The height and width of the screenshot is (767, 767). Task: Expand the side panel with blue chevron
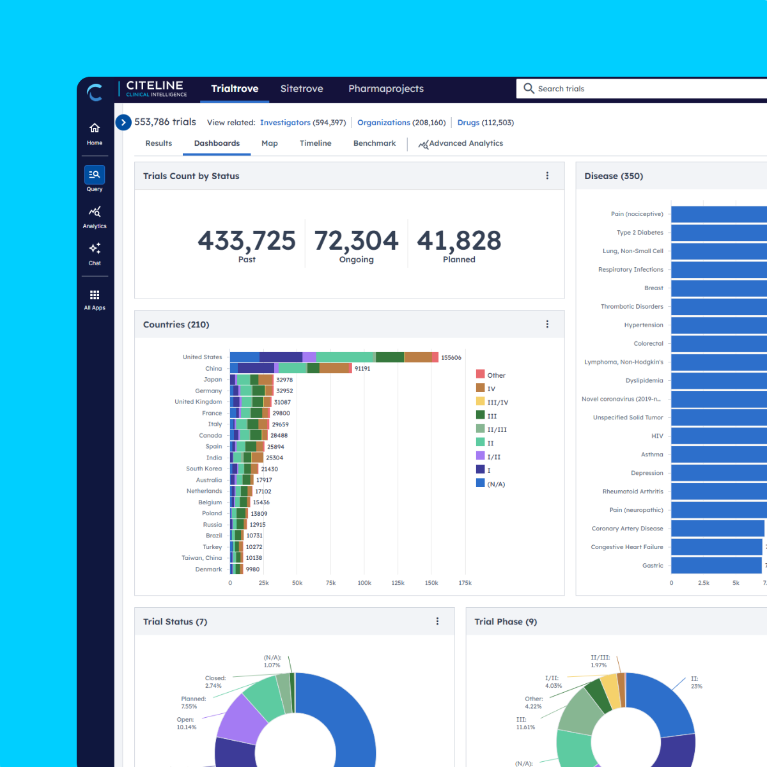(x=123, y=122)
